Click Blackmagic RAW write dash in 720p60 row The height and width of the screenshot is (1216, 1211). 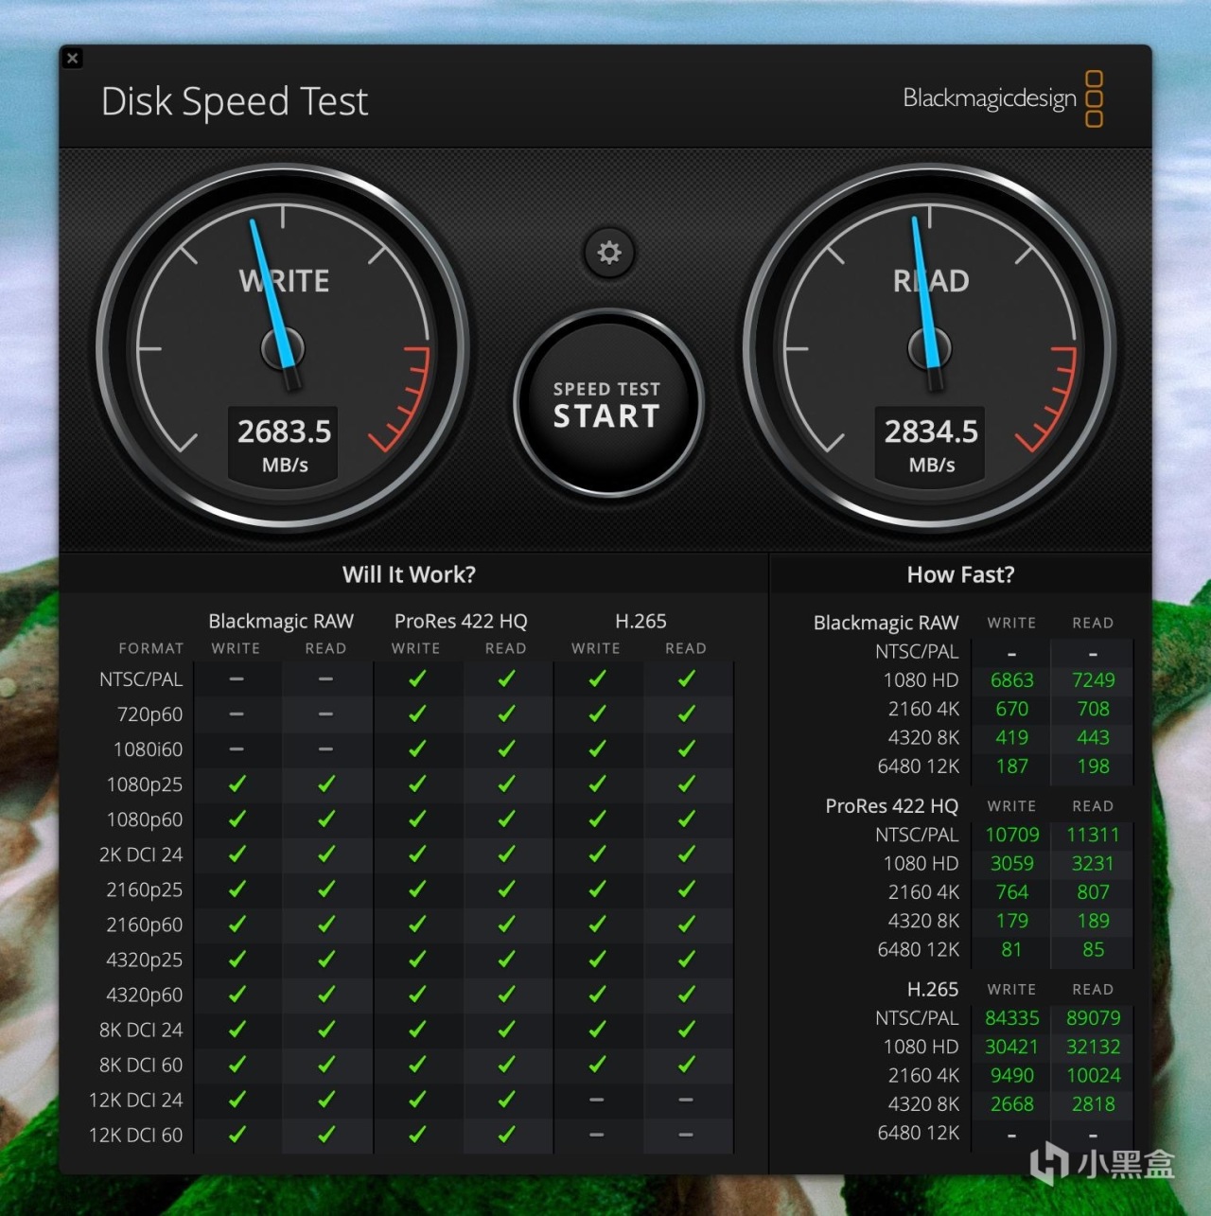(x=237, y=714)
